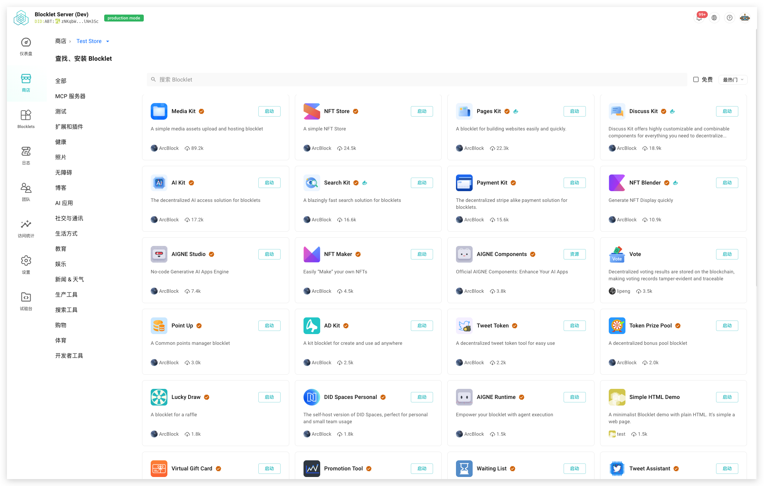Viewport: 764px width, 486px height.
Task: Expand the Test Store dropdown
Action: (93, 41)
